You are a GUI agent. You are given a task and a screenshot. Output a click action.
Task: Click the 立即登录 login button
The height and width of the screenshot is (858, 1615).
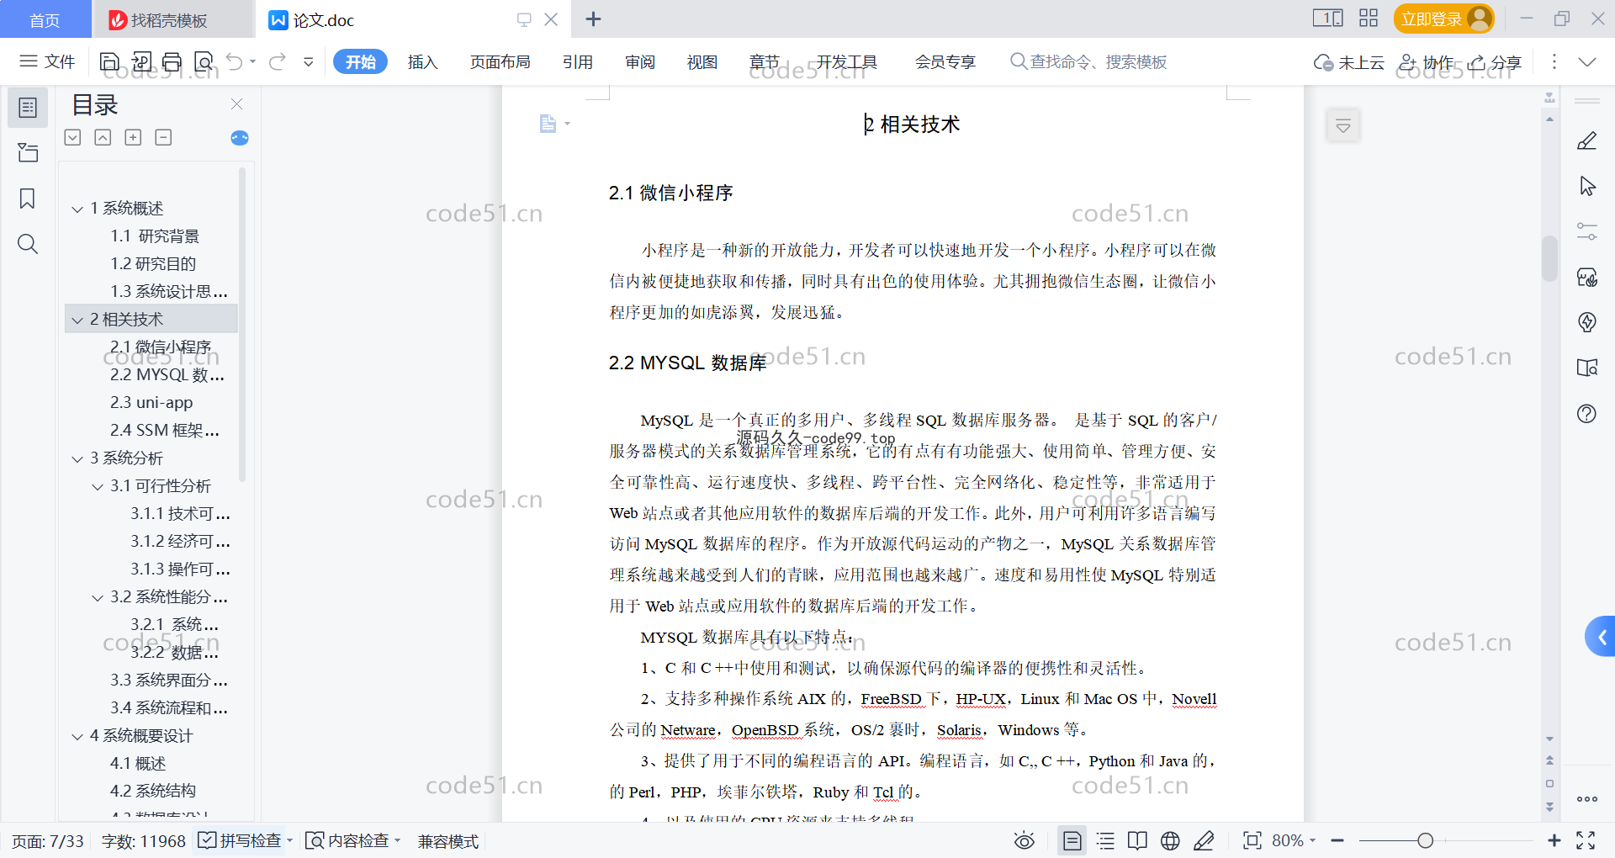pos(1443,19)
